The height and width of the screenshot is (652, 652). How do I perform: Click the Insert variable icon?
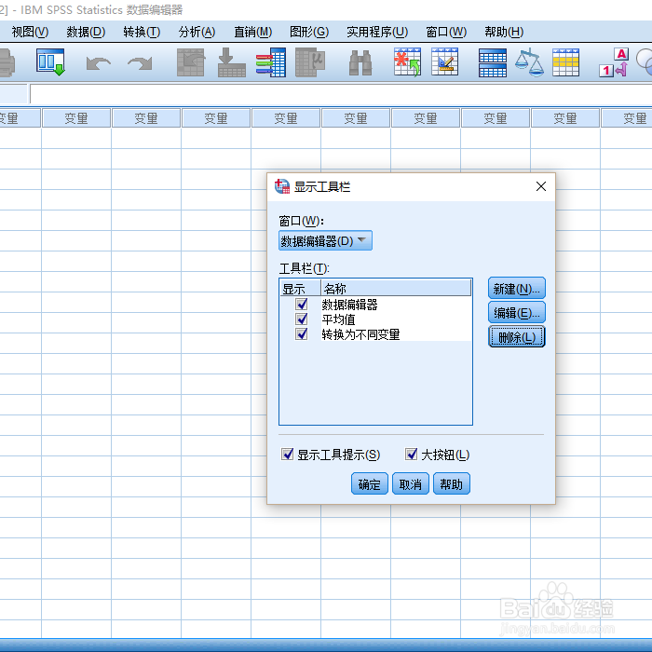pos(445,62)
